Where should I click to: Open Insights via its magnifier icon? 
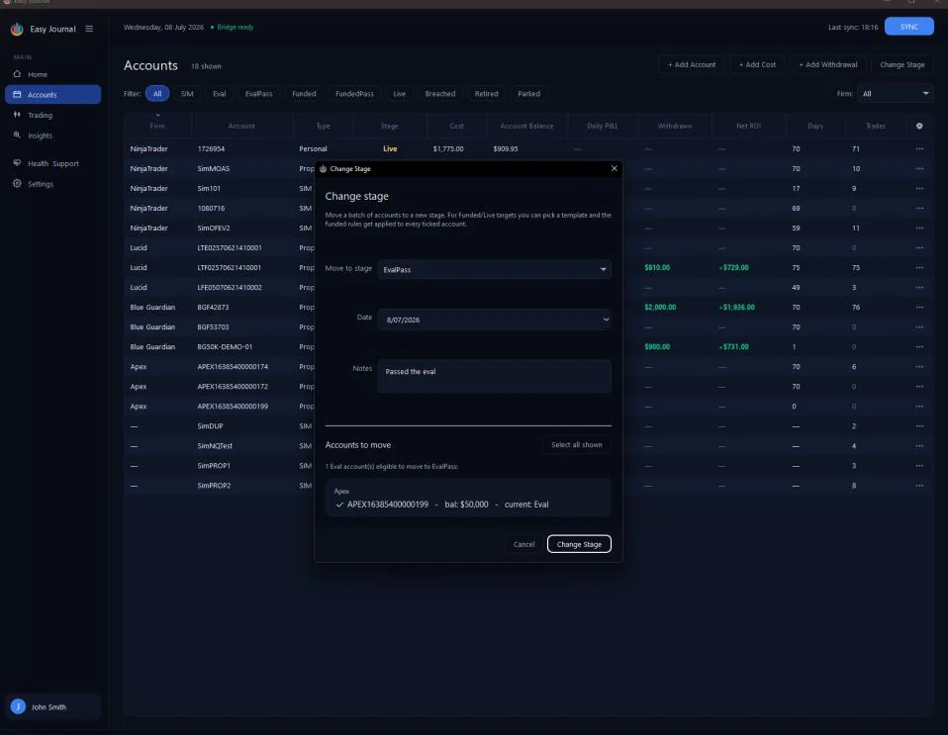pyautogui.click(x=17, y=135)
